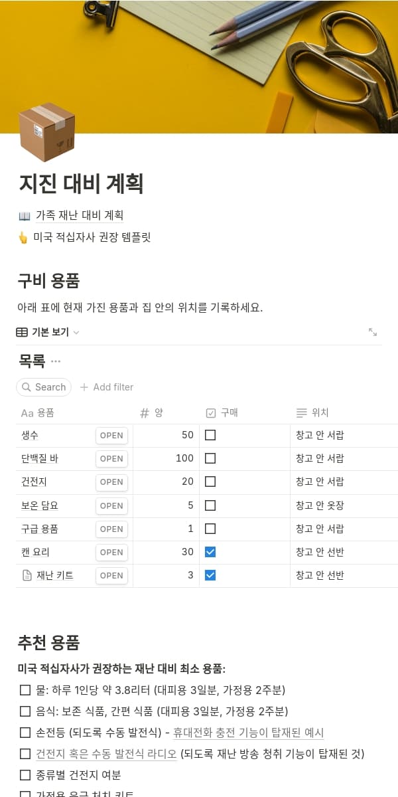
Task: Check the 구매 box for 생수
Action: tap(212, 435)
